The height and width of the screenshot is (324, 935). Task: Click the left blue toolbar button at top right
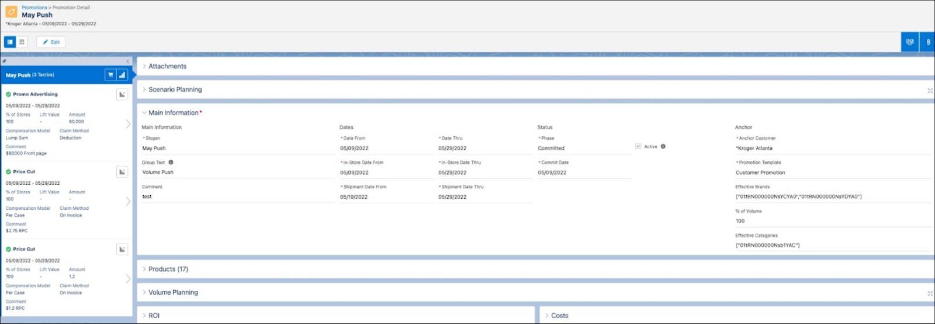coord(909,42)
